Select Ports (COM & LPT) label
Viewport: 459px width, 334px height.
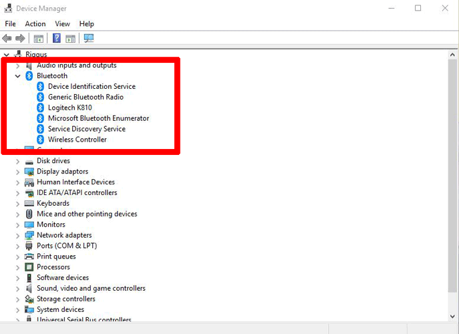(x=67, y=246)
